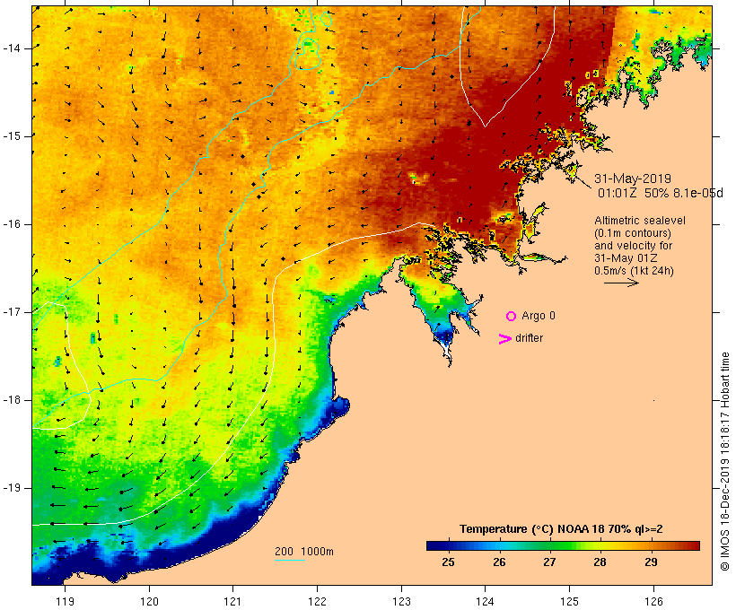
Task: Click the longitude axis label 122
Action: pyautogui.click(x=318, y=601)
